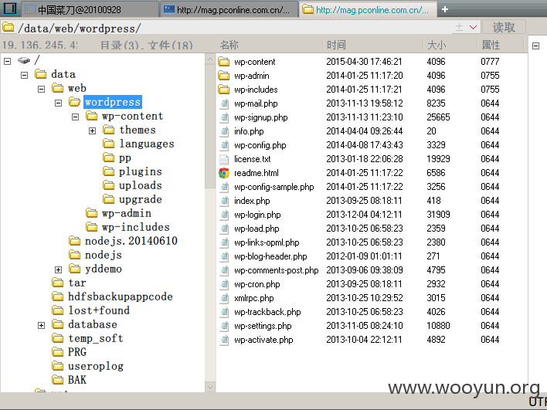Click the license.txt text file icon

click(224, 159)
